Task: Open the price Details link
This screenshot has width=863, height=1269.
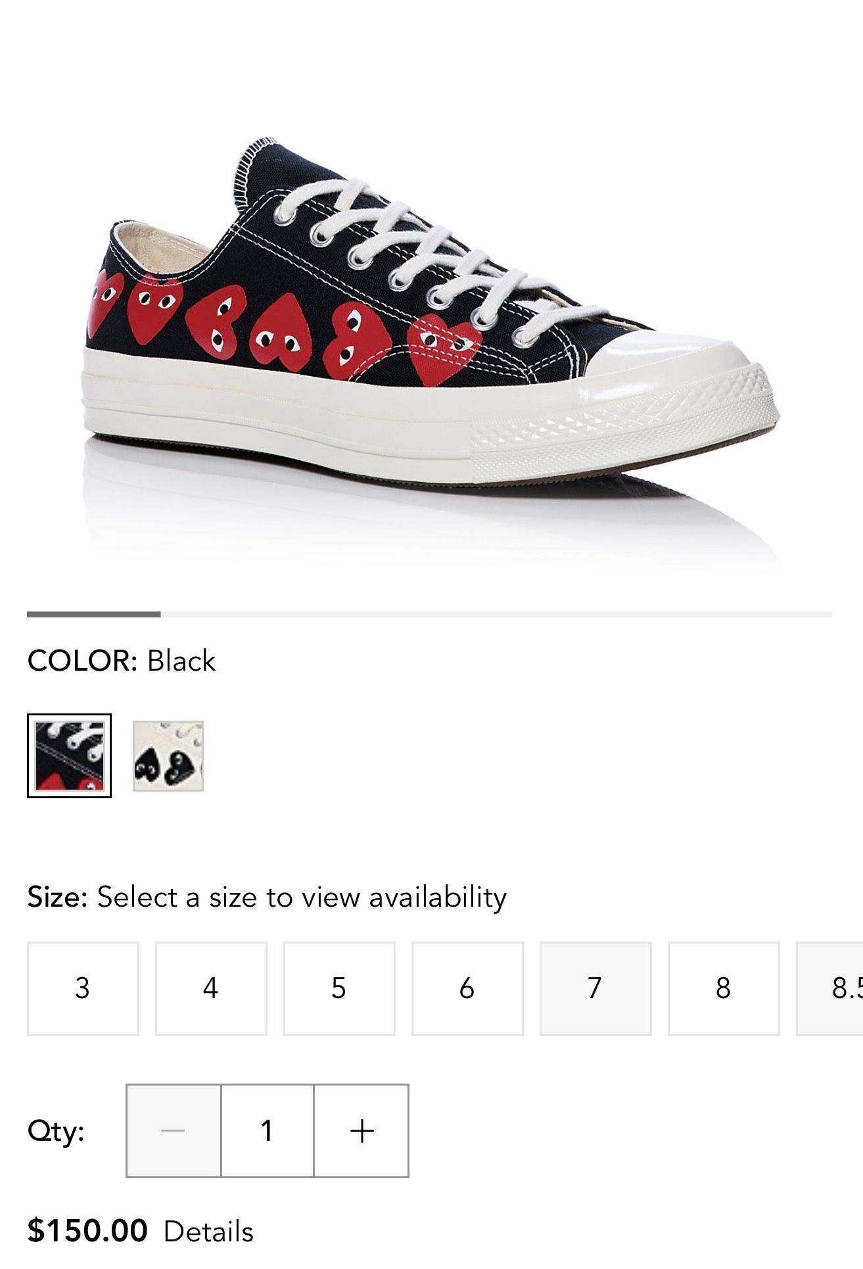Action: pos(208,1232)
